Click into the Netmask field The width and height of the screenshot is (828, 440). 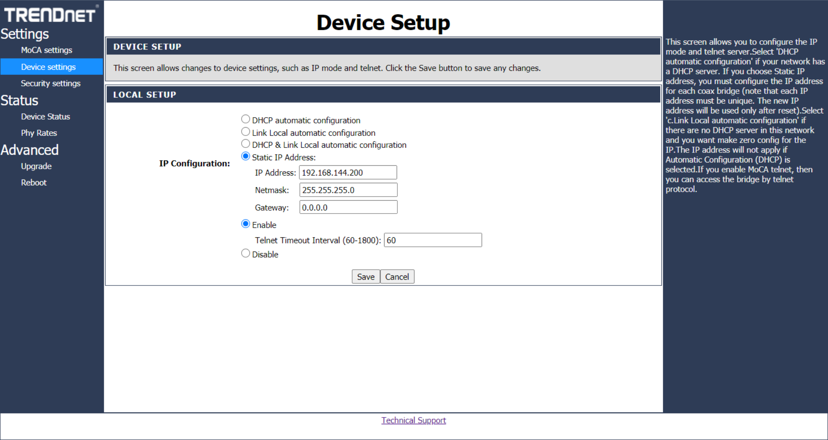(348, 190)
